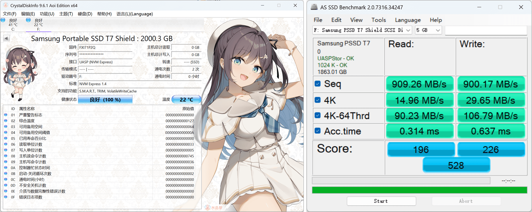Open View menu in AS SSD Benchmark
532x212 pixels.
[x=356, y=20]
